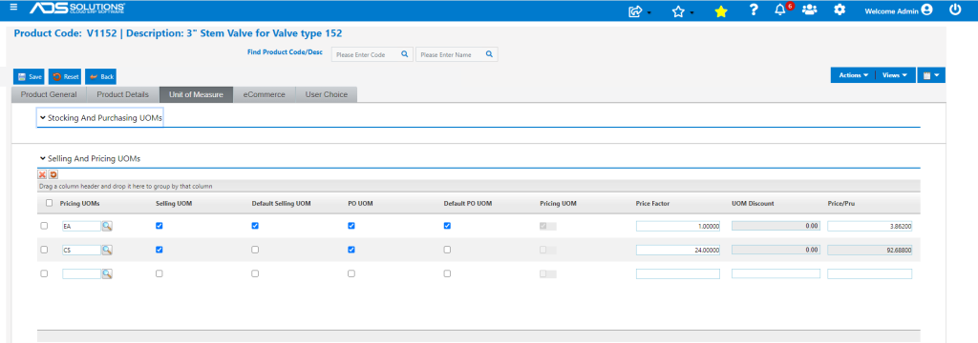Toggle the header select-all checkbox
This screenshot has width=978, height=343.
click(50, 203)
